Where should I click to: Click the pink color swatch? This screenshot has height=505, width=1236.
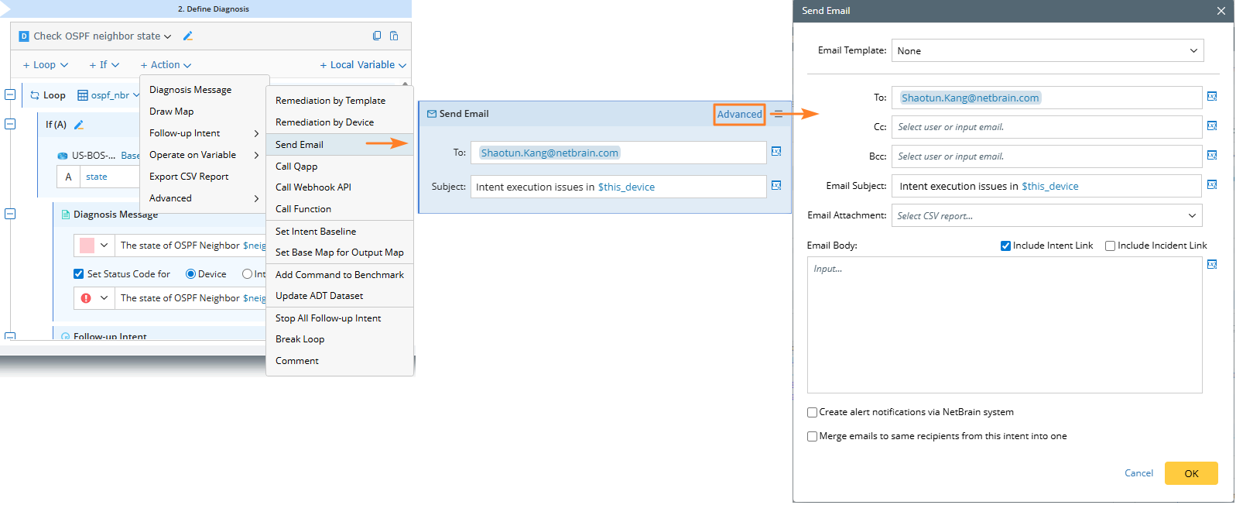click(x=87, y=246)
